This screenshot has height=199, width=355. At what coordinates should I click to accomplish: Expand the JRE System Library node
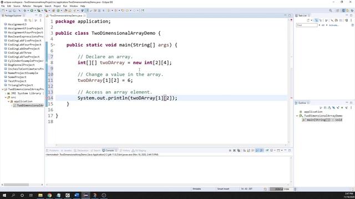[x=6, y=93]
